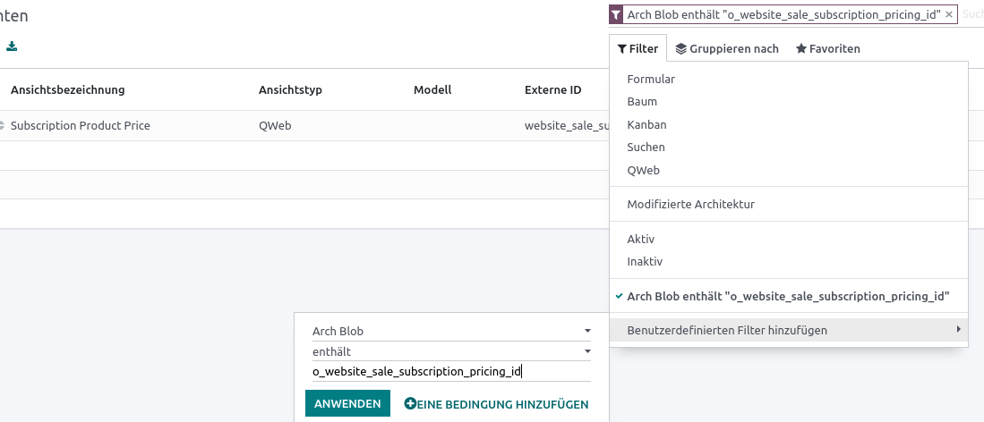
Task: Remove the Arch Blob search facet
Action: (x=949, y=15)
